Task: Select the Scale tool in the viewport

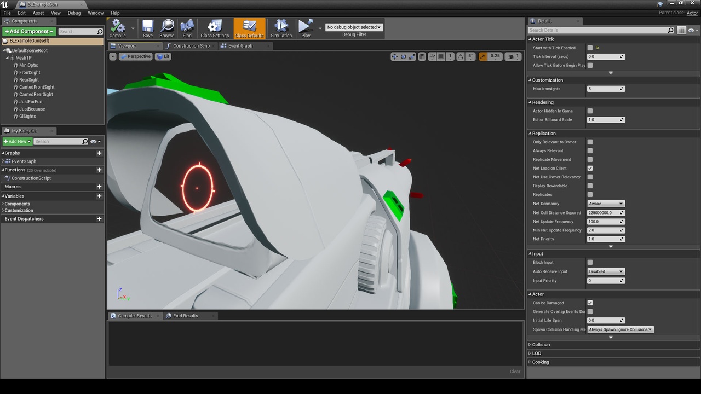Action: point(412,56)
